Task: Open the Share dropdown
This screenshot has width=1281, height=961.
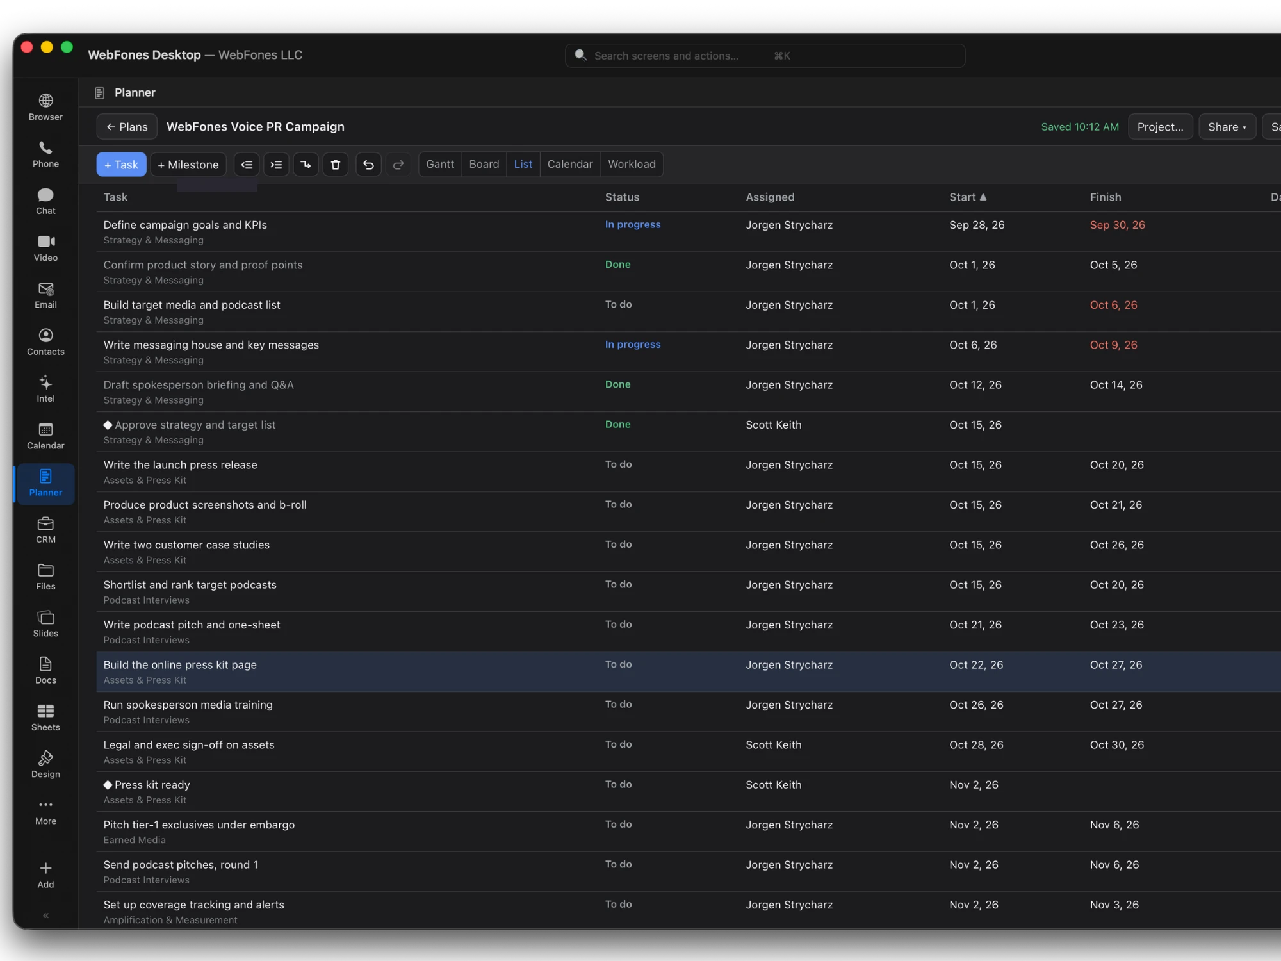Action: tap(1227, 127)
